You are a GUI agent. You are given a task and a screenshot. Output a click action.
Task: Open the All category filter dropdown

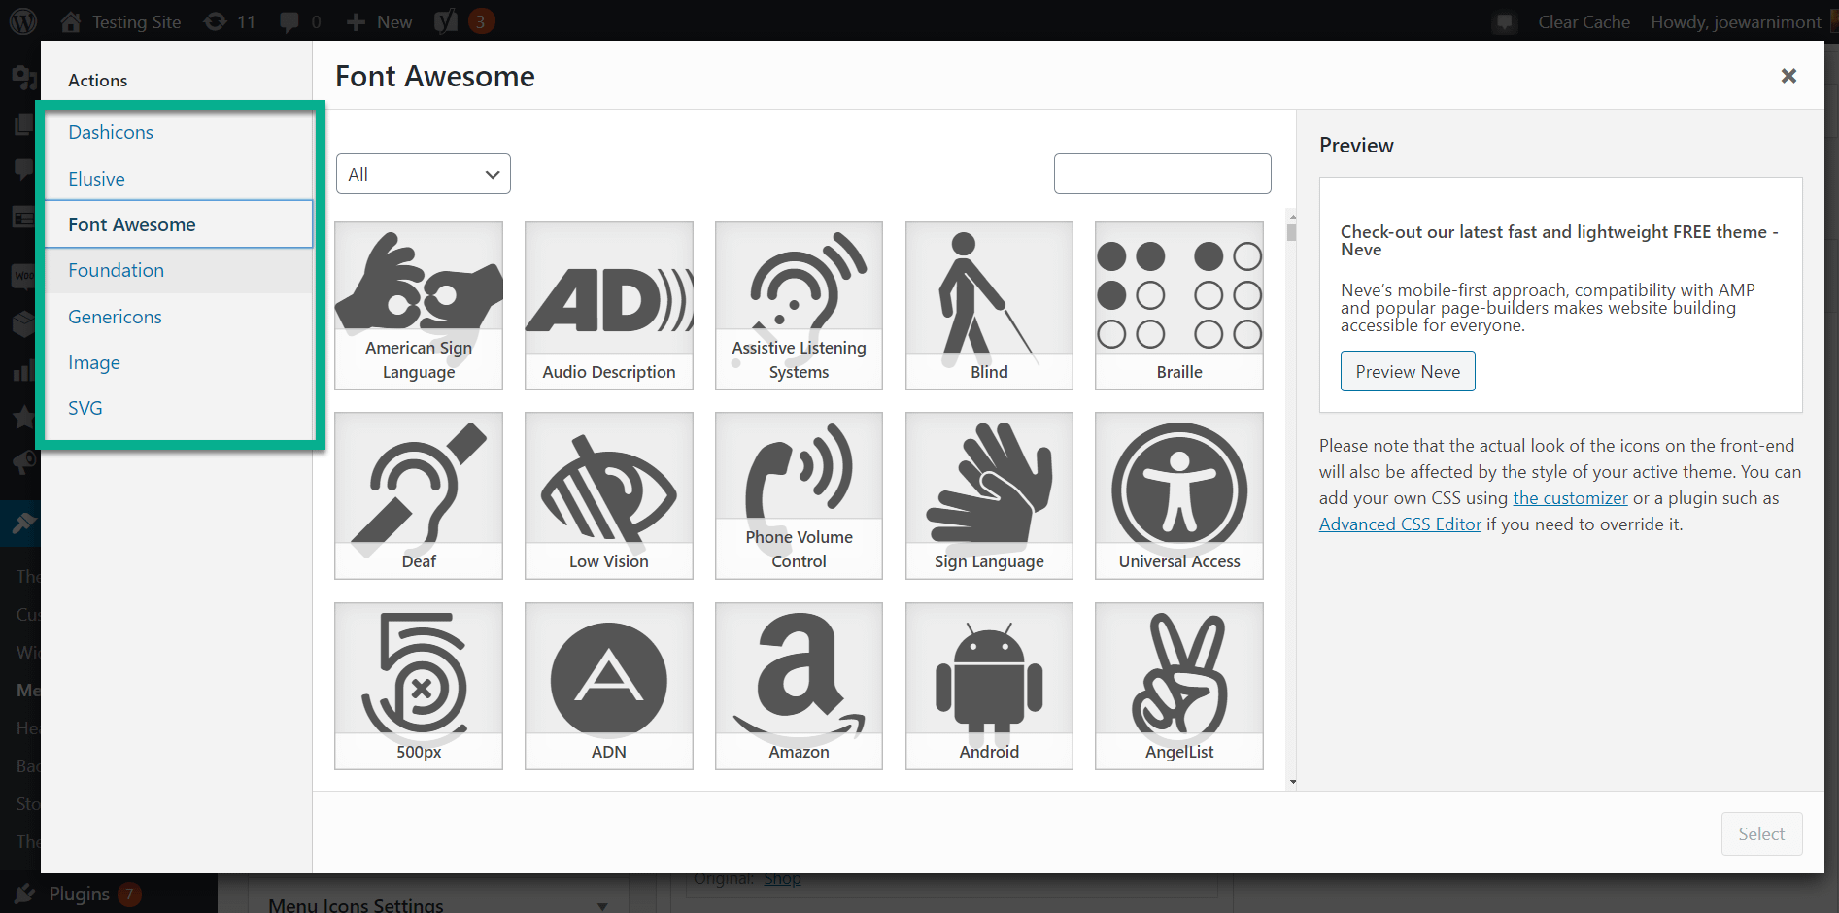(423, 174)
